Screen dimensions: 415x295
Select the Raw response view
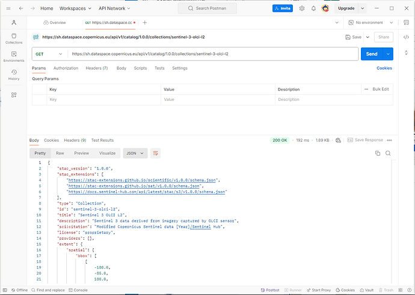(x=60, y=153)
